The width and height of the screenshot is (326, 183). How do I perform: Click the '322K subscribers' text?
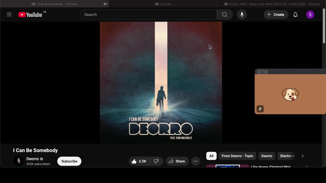[38, 164]
